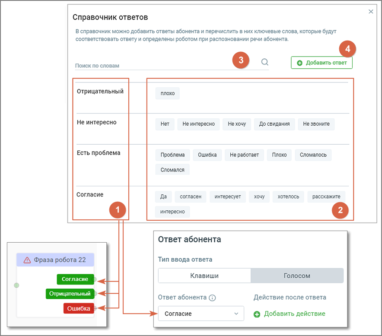Click the Добавить ответ button
Image resolution: width=382 pixels, height=336 pixels.
(x=322, y=63)
